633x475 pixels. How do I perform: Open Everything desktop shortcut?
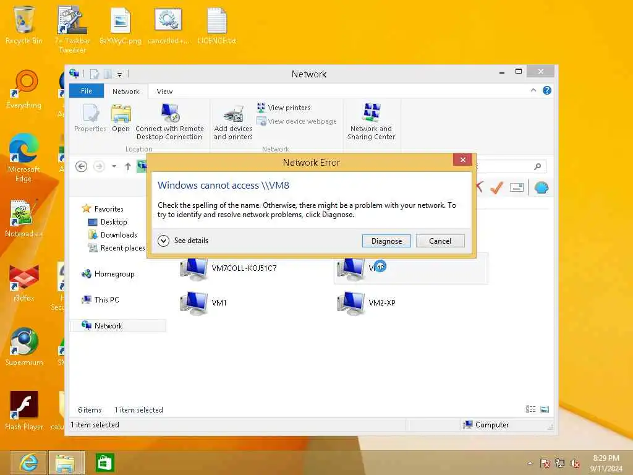(24, 90)
